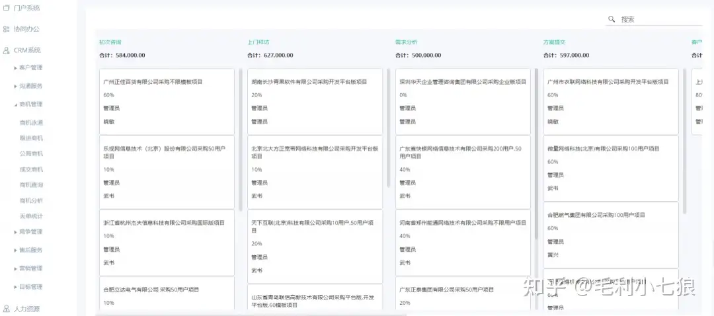Open the 北京北大方正宽带网络科技 card title
Viewport: 714px width, 316px height.
pyautogui.click(x=315, y=153)
